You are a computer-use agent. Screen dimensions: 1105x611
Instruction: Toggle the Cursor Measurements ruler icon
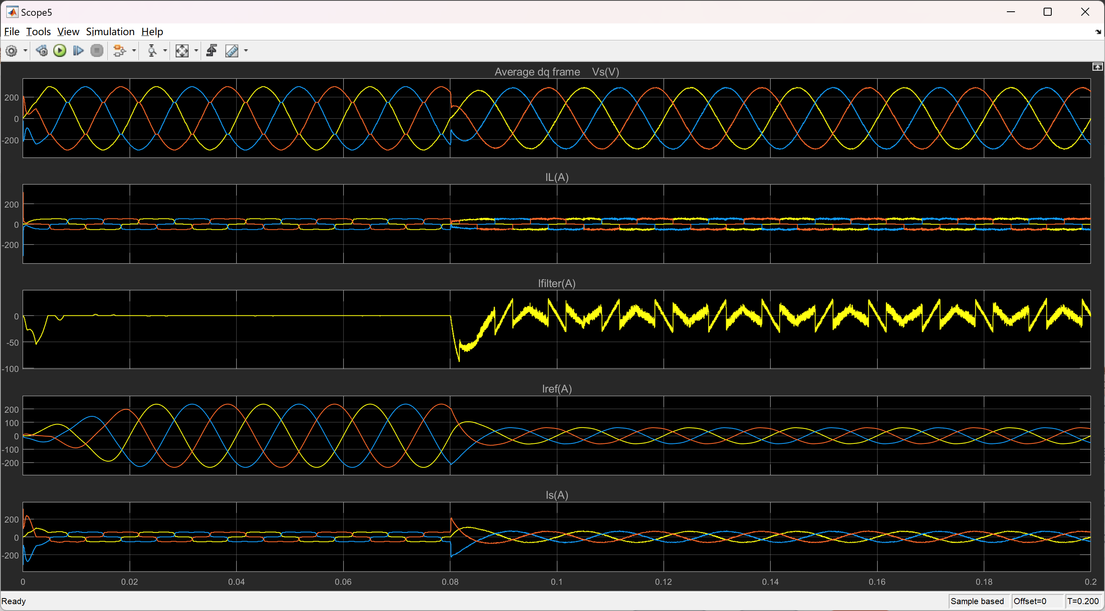coord(232,51)
